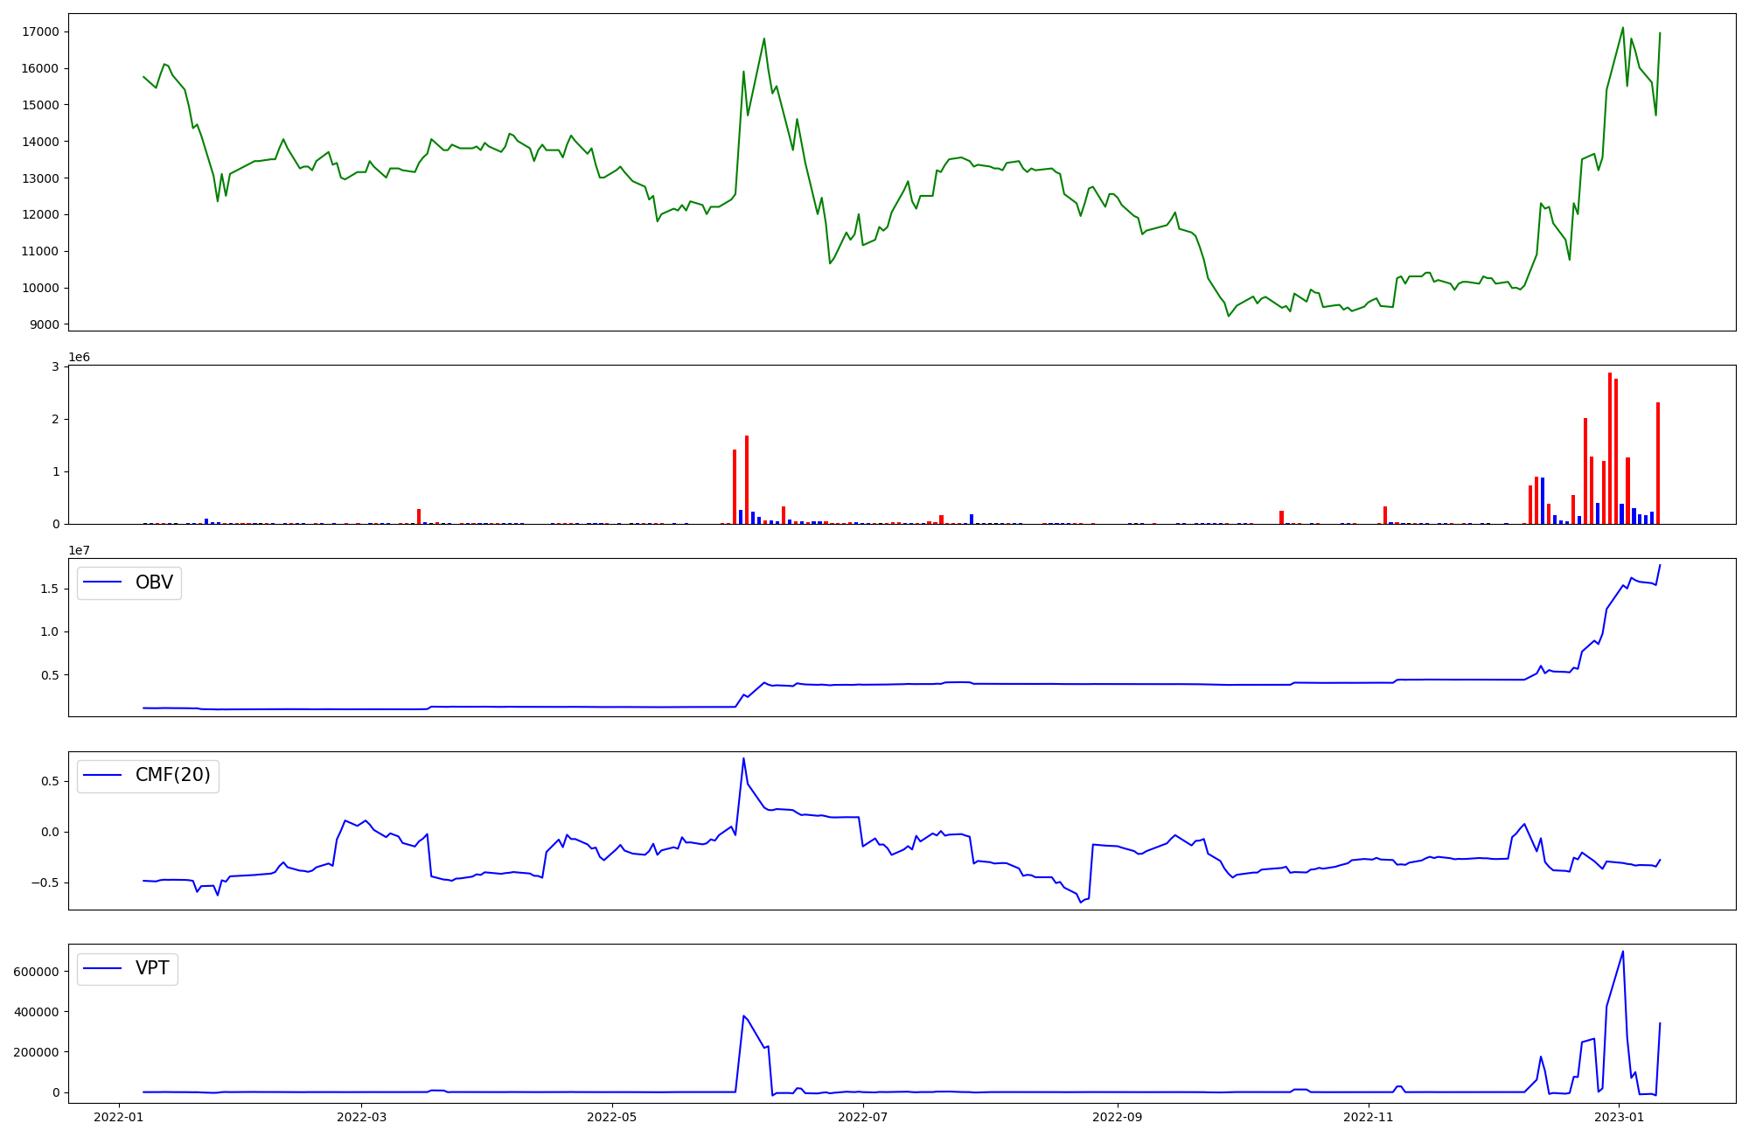This screenshot has width=1749, height=1137.
Task: Click the OBV legend label
Action: (x=154, y=582)
